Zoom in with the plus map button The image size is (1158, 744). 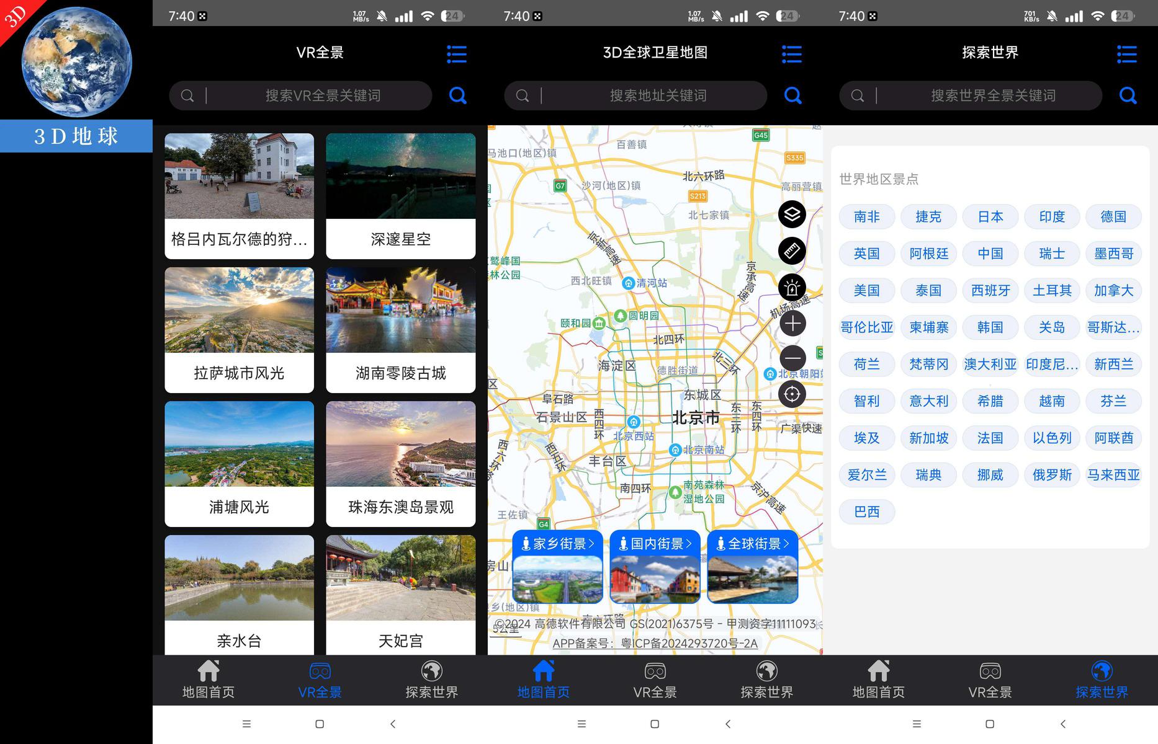pyautogui.click(x=792, y=324)
